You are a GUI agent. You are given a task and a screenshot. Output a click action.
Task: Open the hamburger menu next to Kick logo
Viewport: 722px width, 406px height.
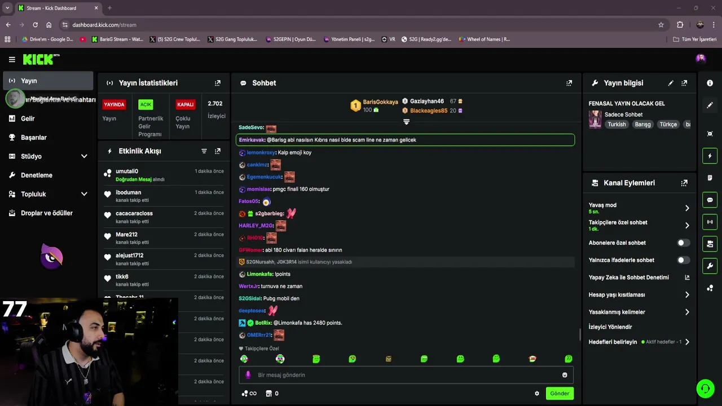point(12,59)
